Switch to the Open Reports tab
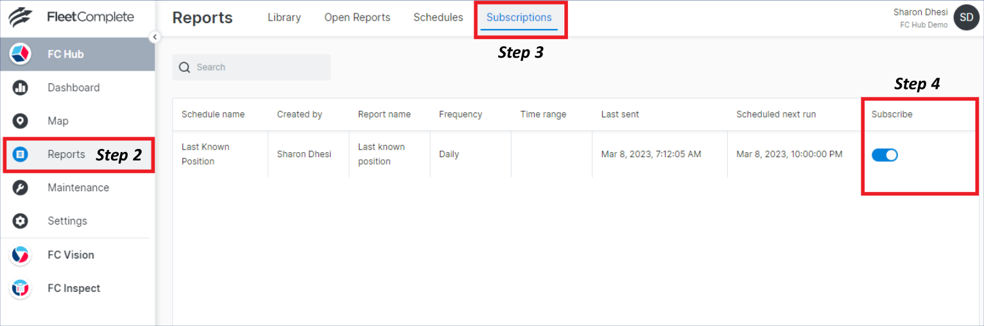 (x=358, y=17)
